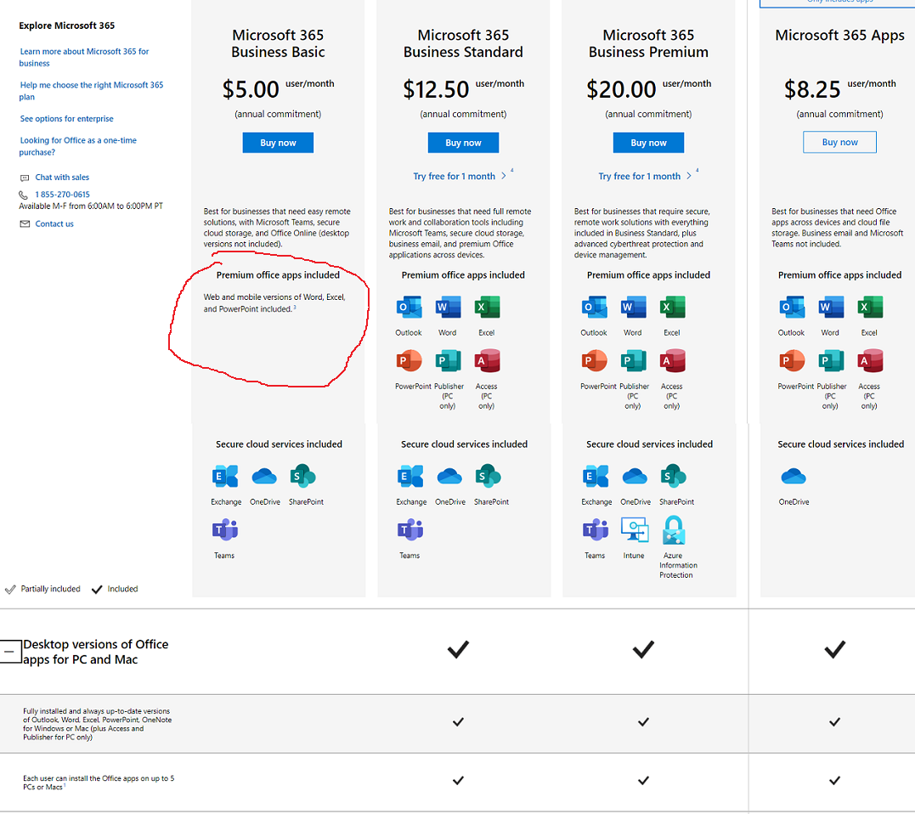
Task: Click Publisher icon in Business Standard column
Action: pos(449,360)
